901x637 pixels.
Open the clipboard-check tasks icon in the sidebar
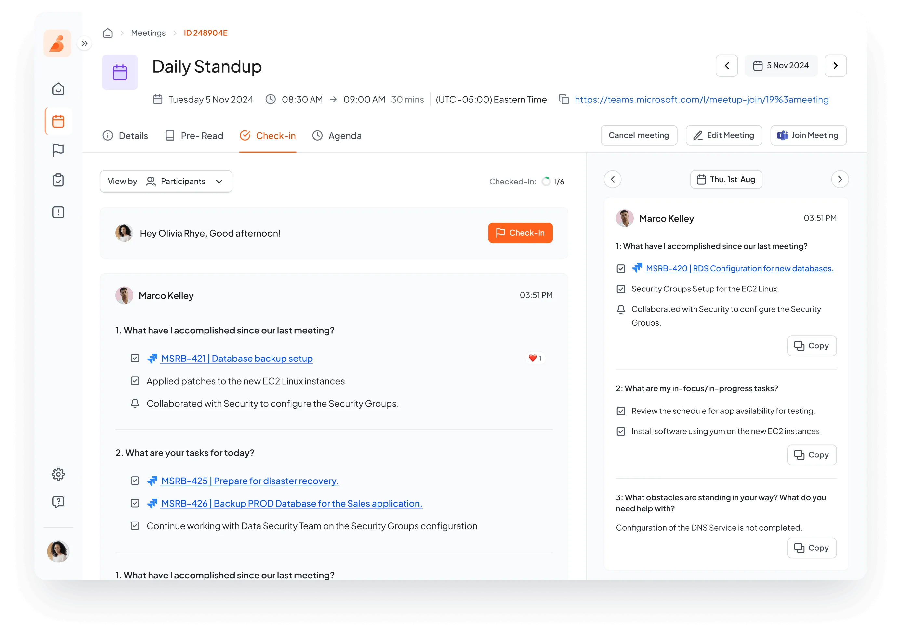tap(58, 180)
